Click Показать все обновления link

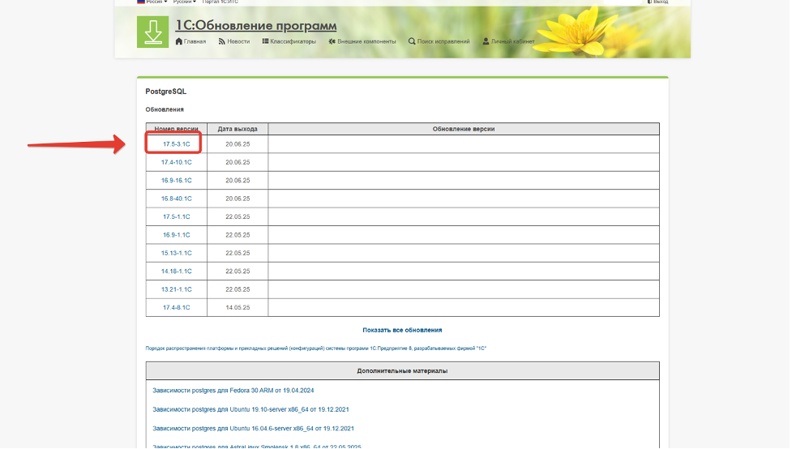[402, 330]
